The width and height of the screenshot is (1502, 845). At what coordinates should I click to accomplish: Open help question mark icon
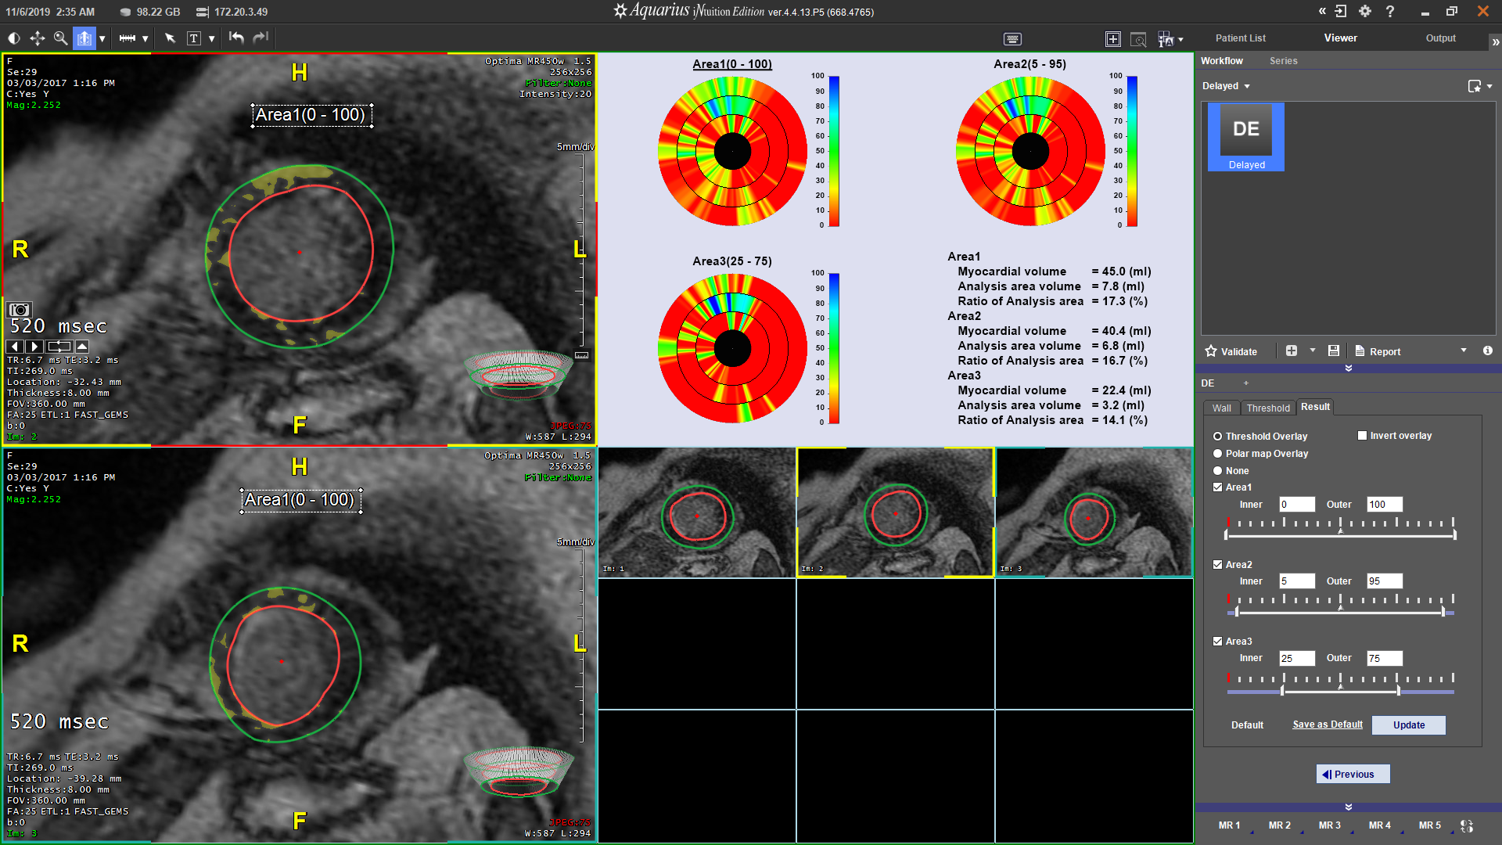[x=1390, y=11]
